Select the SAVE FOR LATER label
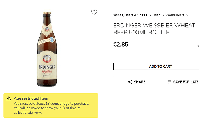 (x=186, y=82)
